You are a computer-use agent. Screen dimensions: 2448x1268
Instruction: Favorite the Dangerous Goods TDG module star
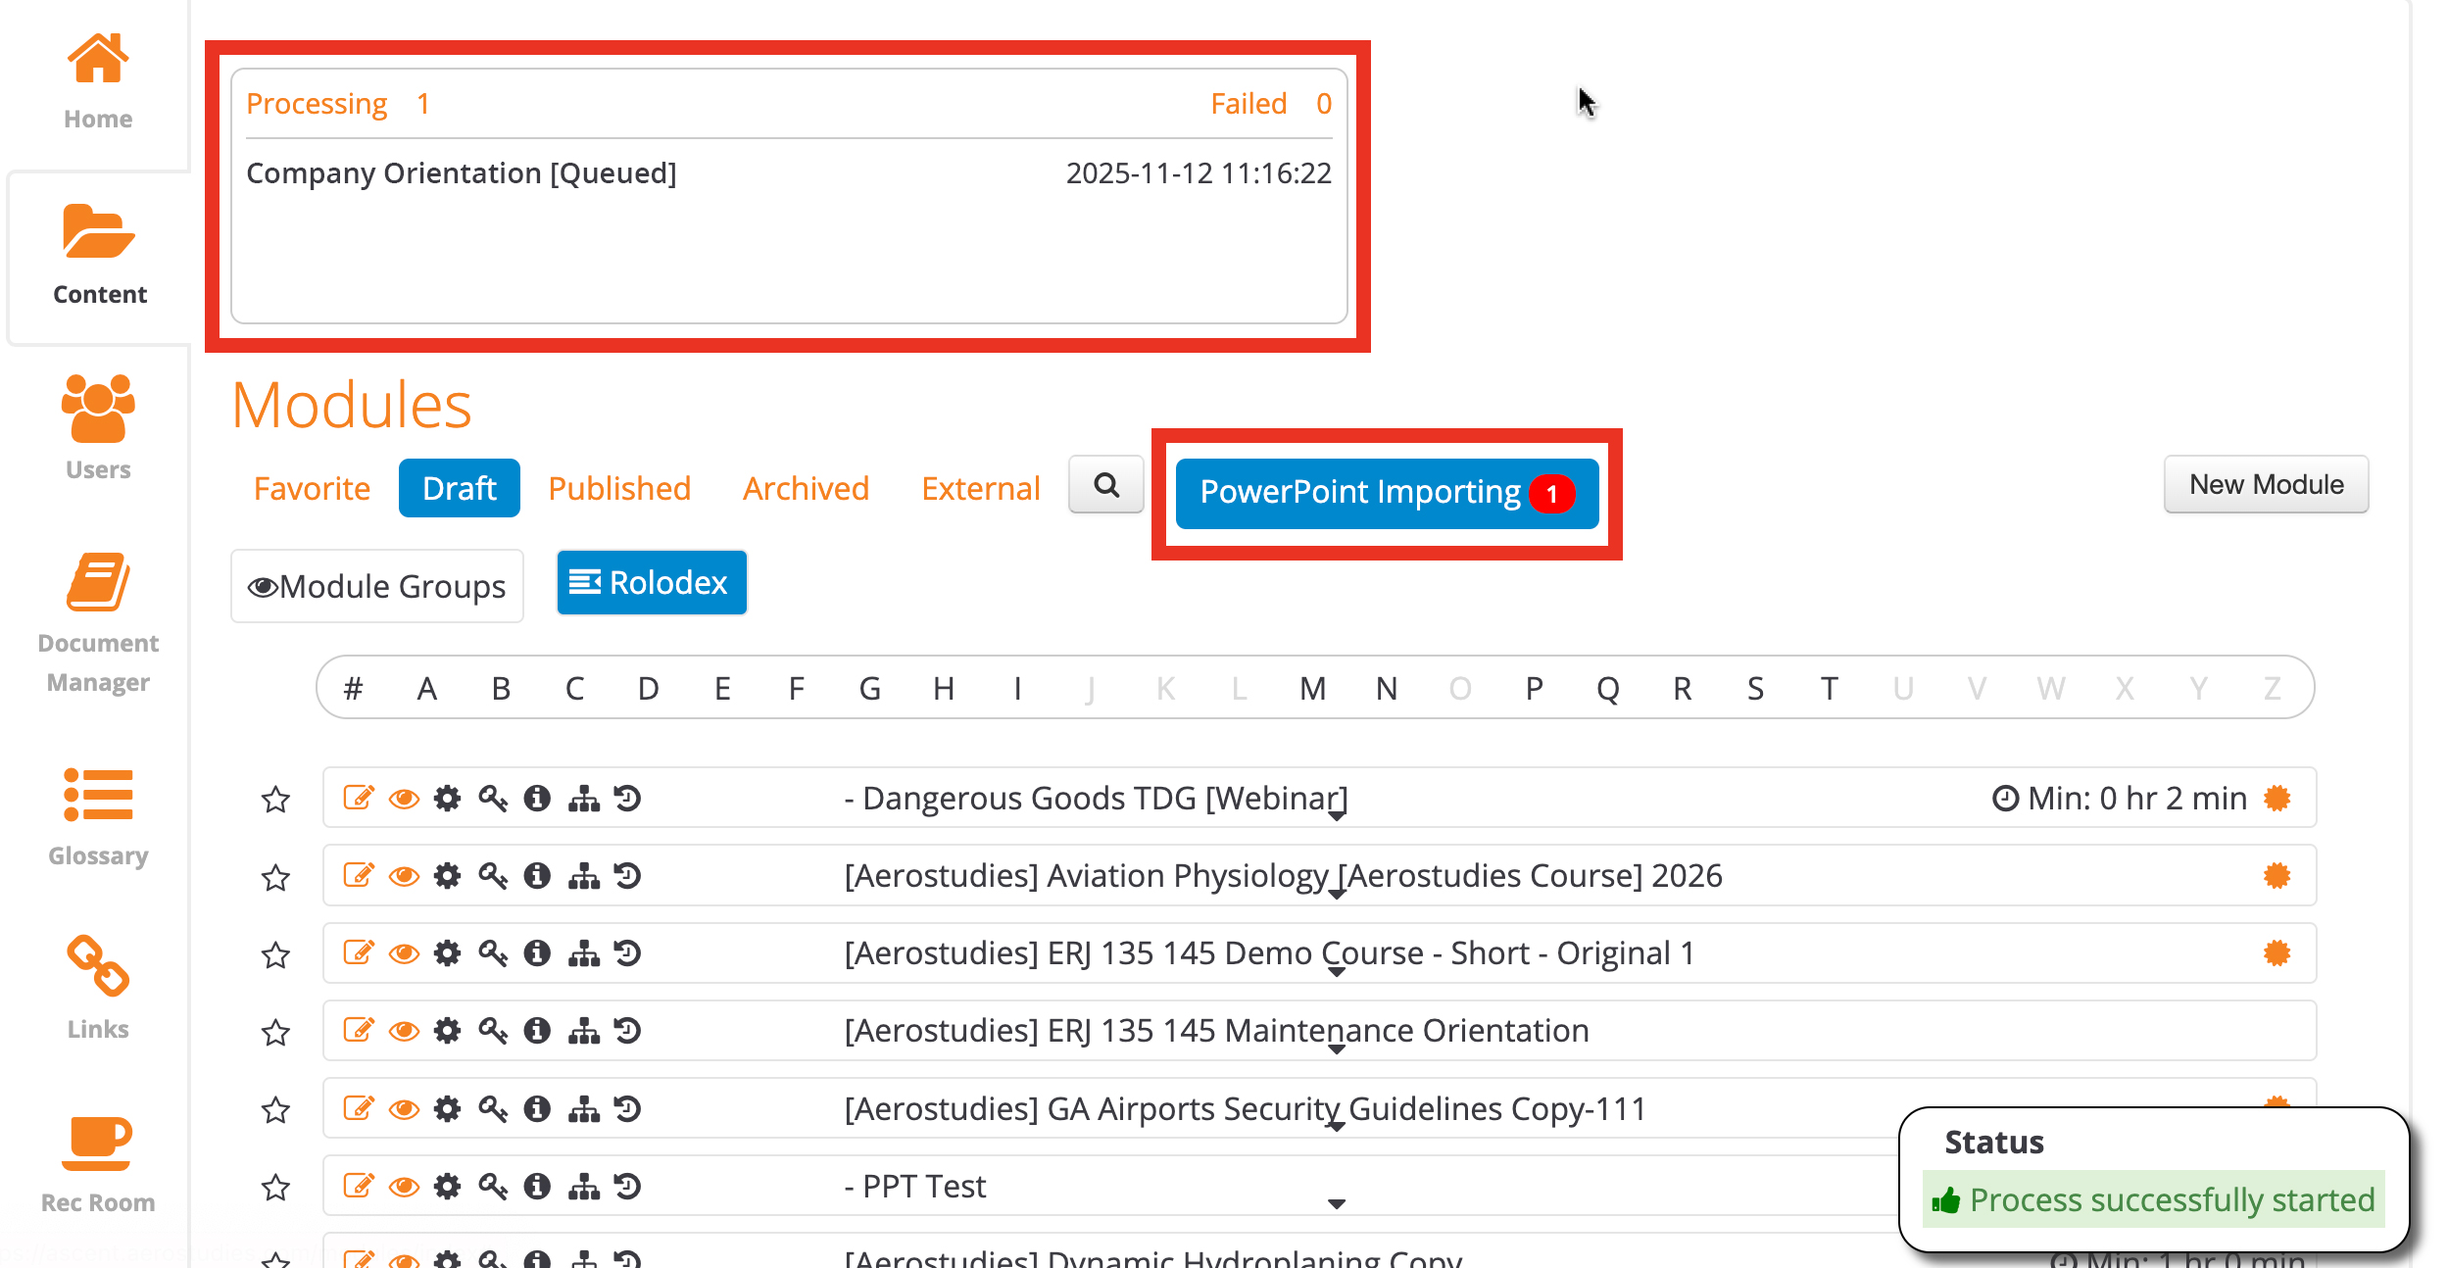tap(275, 800)
